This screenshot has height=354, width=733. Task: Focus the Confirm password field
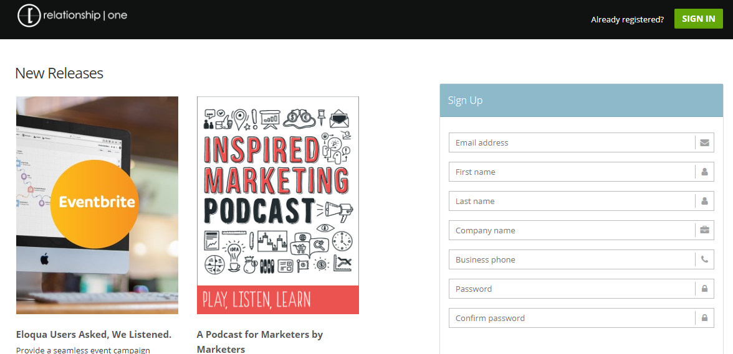click(x=581, y=318)
